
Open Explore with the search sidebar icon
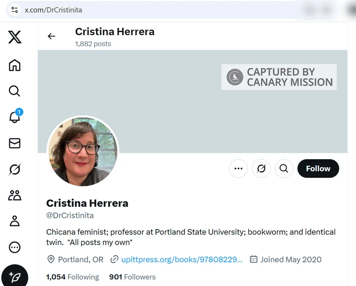pos(14,91)
